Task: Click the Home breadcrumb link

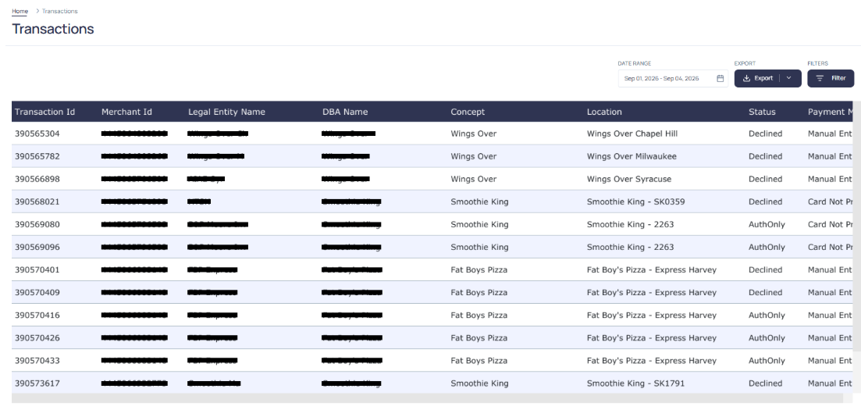Action: [x=20, y=11]
